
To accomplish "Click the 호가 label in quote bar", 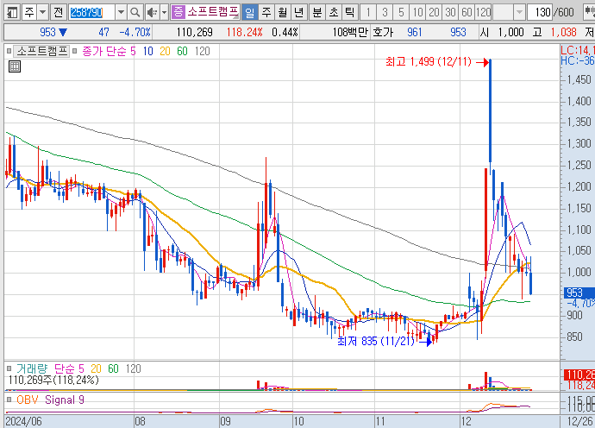I will [383, 32].
